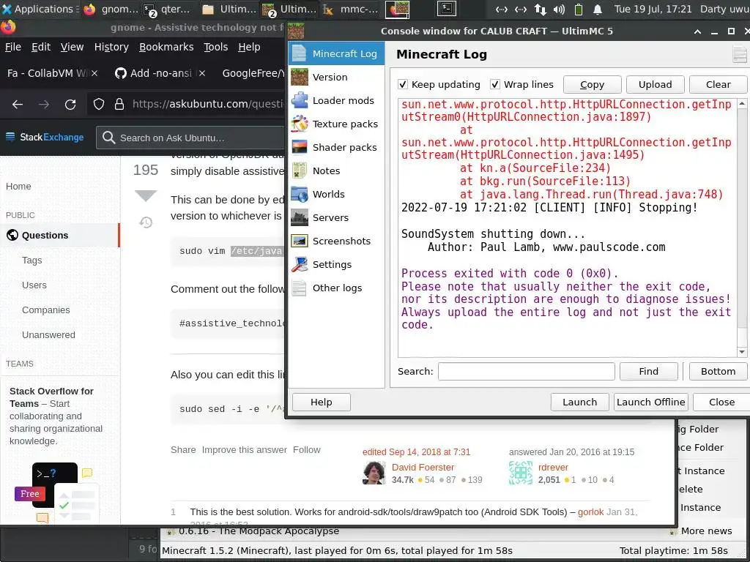
Task: Open the Firefox View menu
Action: [73, 47]
